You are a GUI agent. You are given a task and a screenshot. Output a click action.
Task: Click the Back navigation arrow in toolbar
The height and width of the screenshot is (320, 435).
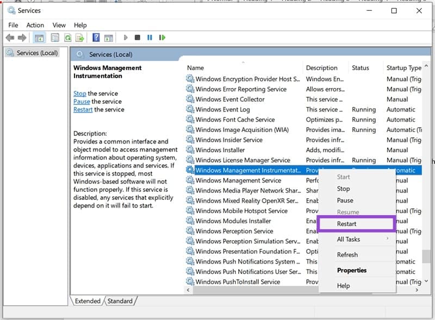(11, 37)
